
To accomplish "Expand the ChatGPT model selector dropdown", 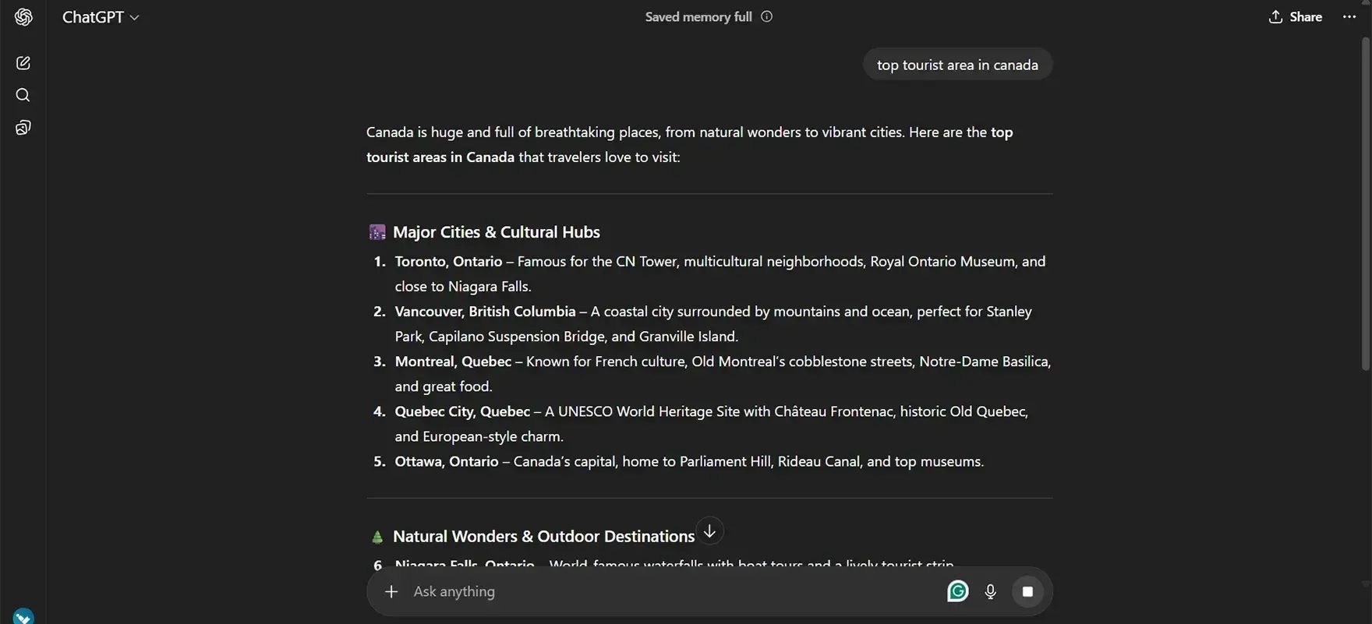I will pos(101,17).
